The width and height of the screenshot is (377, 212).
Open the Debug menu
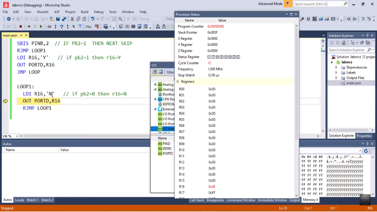(x=99, y=12)
